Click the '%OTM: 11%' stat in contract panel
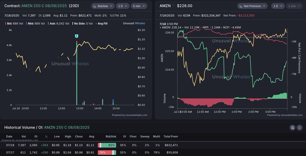This screenshot has width=306, height=156. tap(118, 16)
